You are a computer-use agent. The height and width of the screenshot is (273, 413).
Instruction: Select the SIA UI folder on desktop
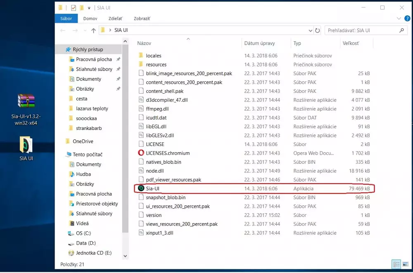pyautogui.click(x=26, y=145)
